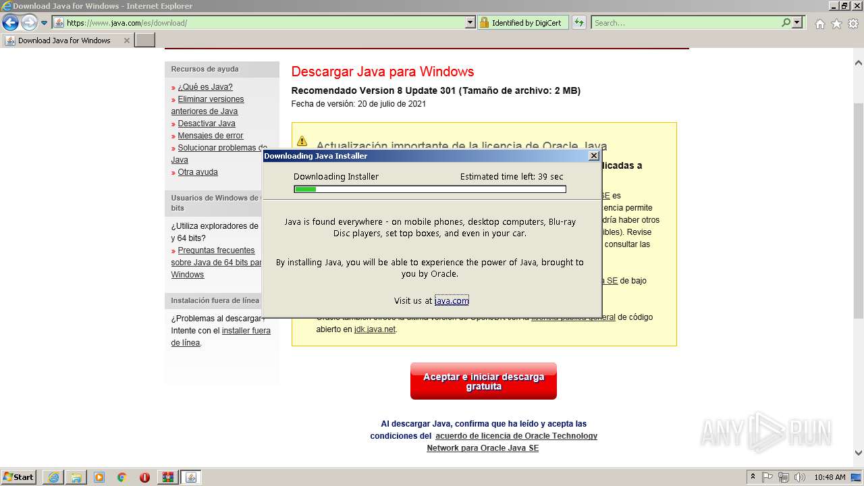
Task: Open Internet Explorer from the taskbar
Action: (53, 477)
